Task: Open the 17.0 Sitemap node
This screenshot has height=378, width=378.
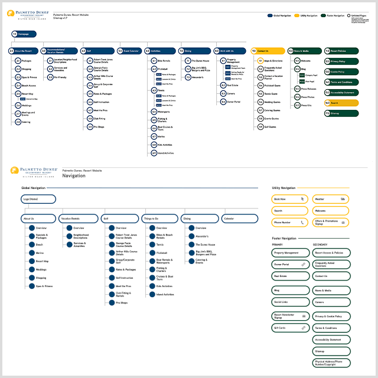Action: (341, 113)
